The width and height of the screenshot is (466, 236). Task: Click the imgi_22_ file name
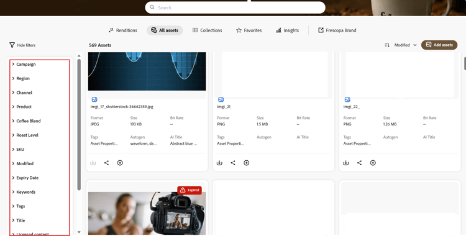coord(351,106)
